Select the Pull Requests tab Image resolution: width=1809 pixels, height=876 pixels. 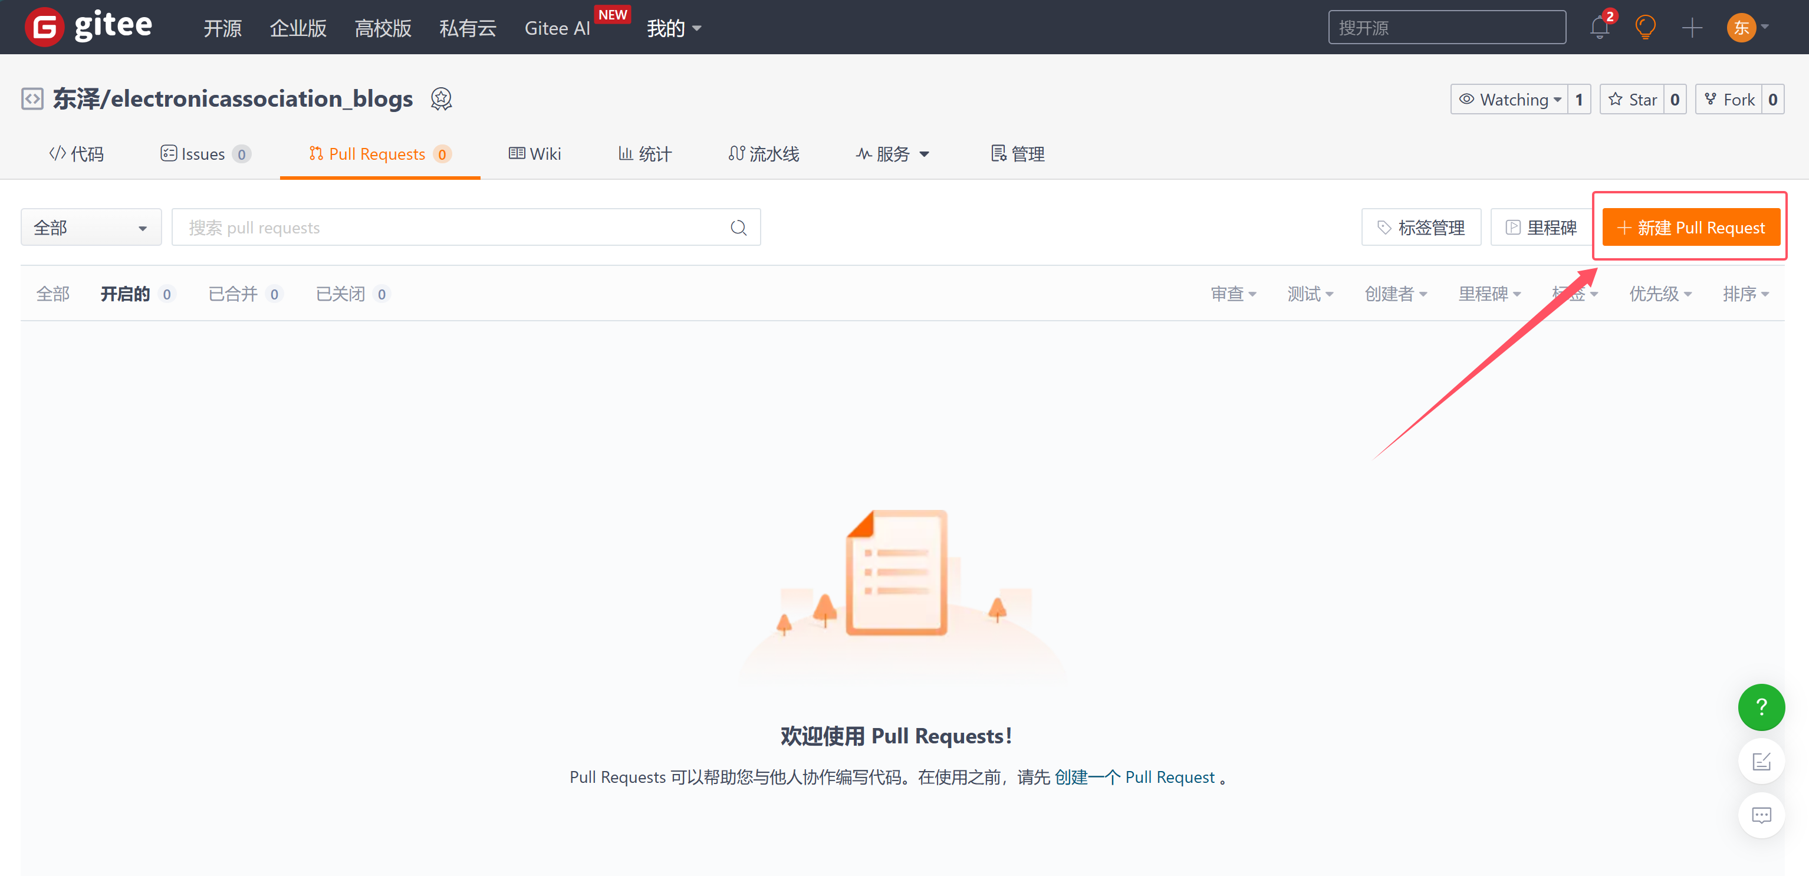tap(380, 154)
